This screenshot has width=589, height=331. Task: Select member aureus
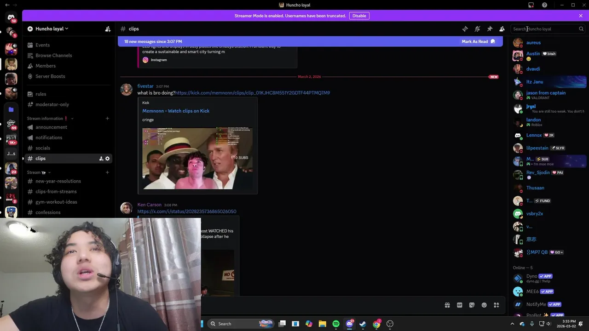549,43
